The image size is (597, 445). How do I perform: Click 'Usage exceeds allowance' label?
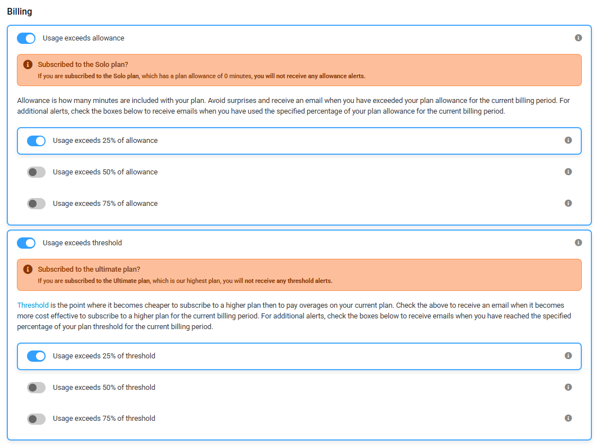pos(83,38)
